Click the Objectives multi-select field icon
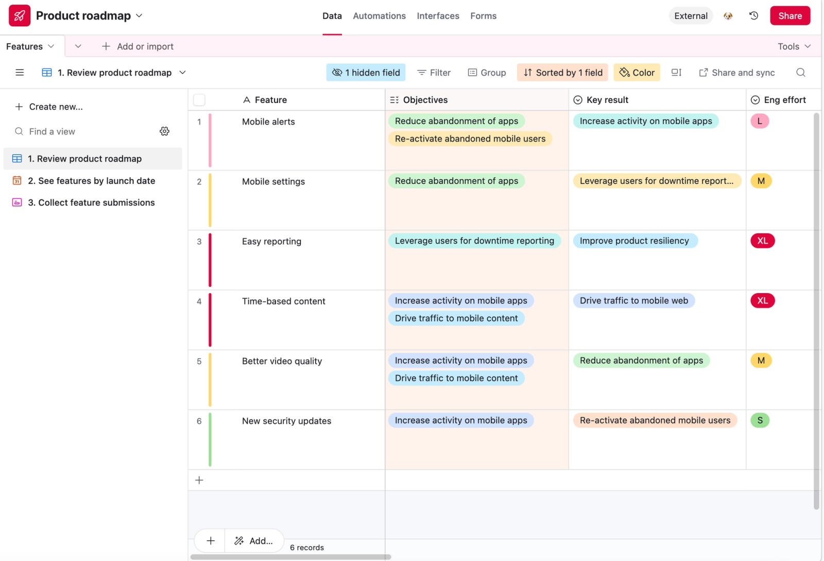Image resolution: width=824 pixels, height=561 pixels. [394, 100]
